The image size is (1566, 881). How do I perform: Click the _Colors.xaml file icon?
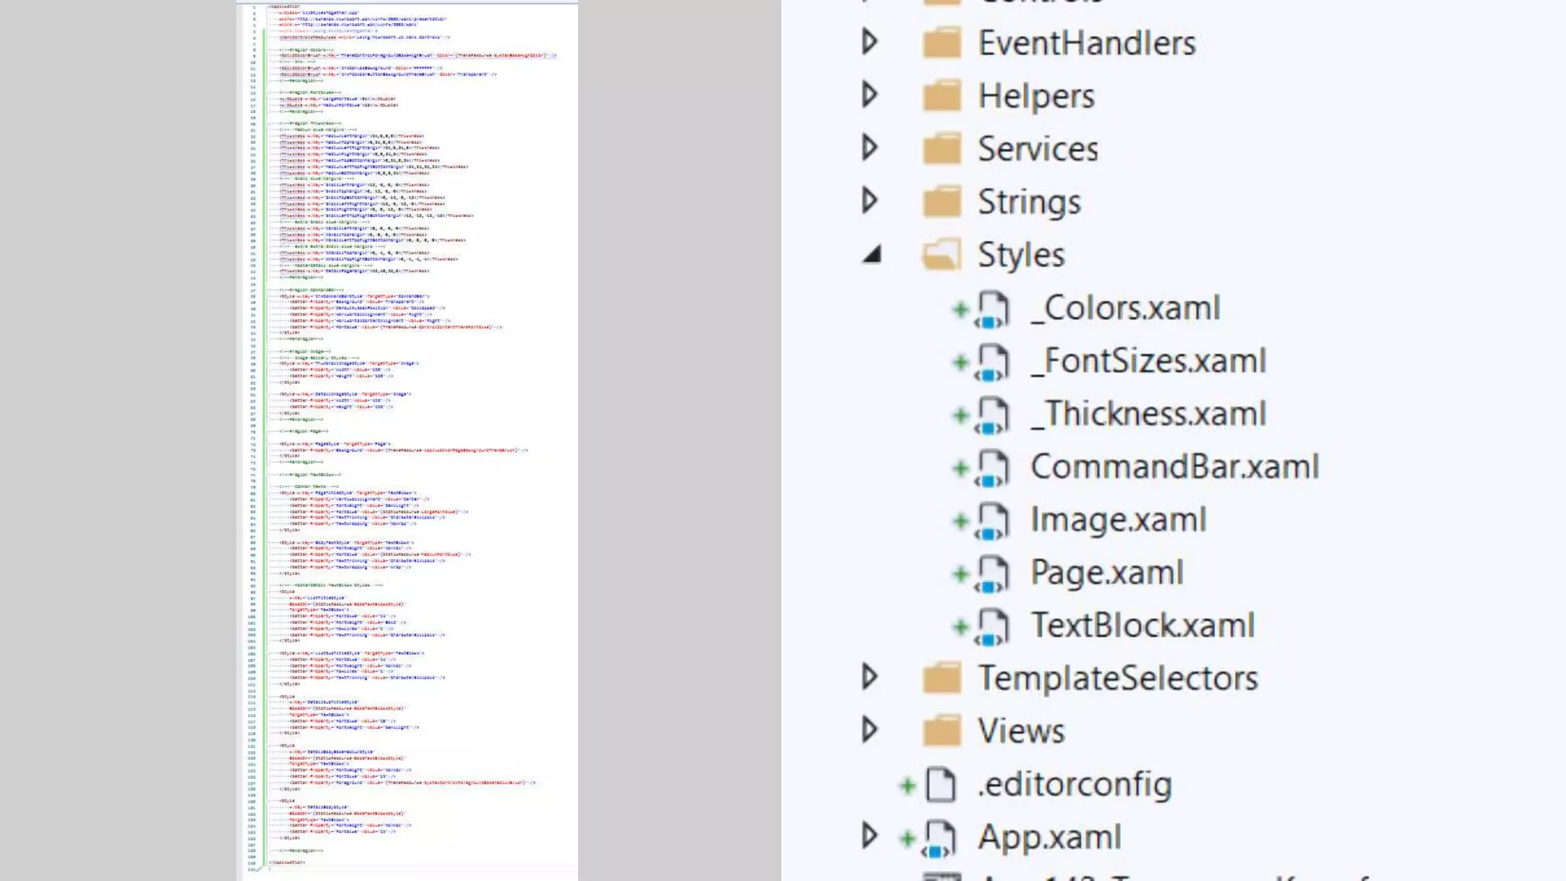[992, 309]
